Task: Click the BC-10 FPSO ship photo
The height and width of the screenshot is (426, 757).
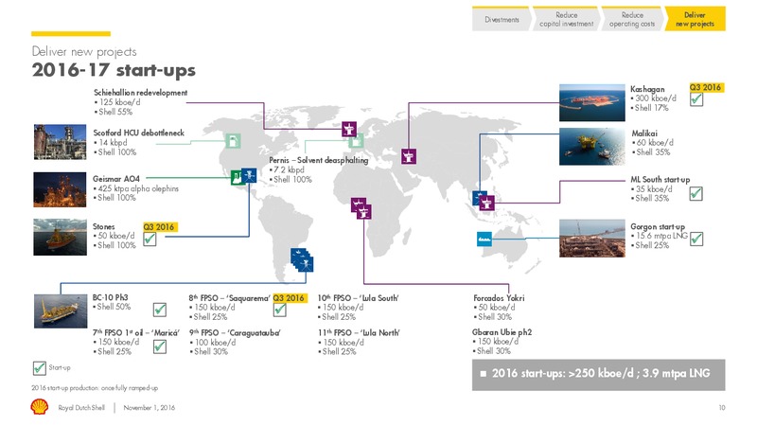Action: pos(61,311)
